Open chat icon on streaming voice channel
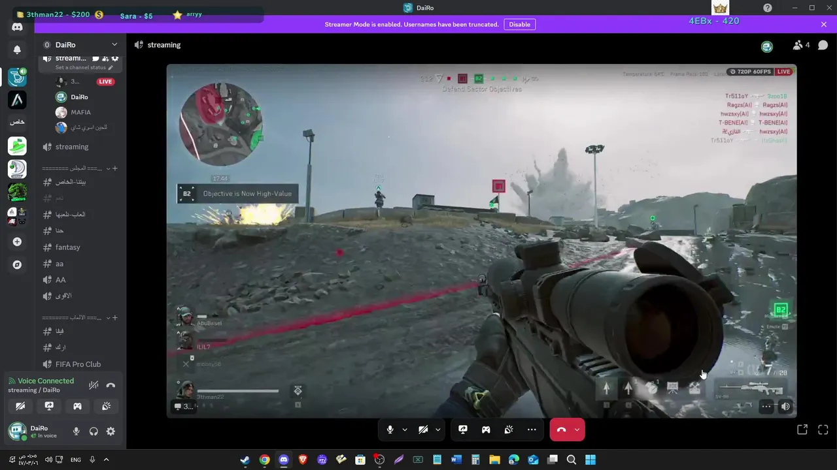The height and width of the screenshot is (470, 837). click(x=95, y=59)
